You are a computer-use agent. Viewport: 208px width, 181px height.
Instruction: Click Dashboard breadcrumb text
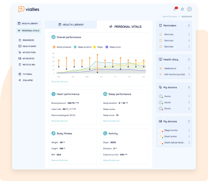point(187,17)
